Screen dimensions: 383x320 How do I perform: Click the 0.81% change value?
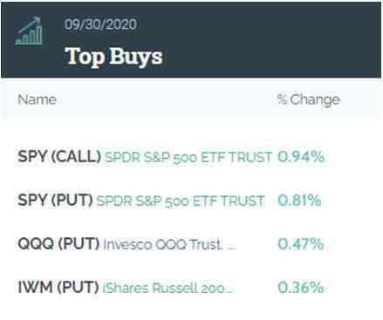point(299,201)
